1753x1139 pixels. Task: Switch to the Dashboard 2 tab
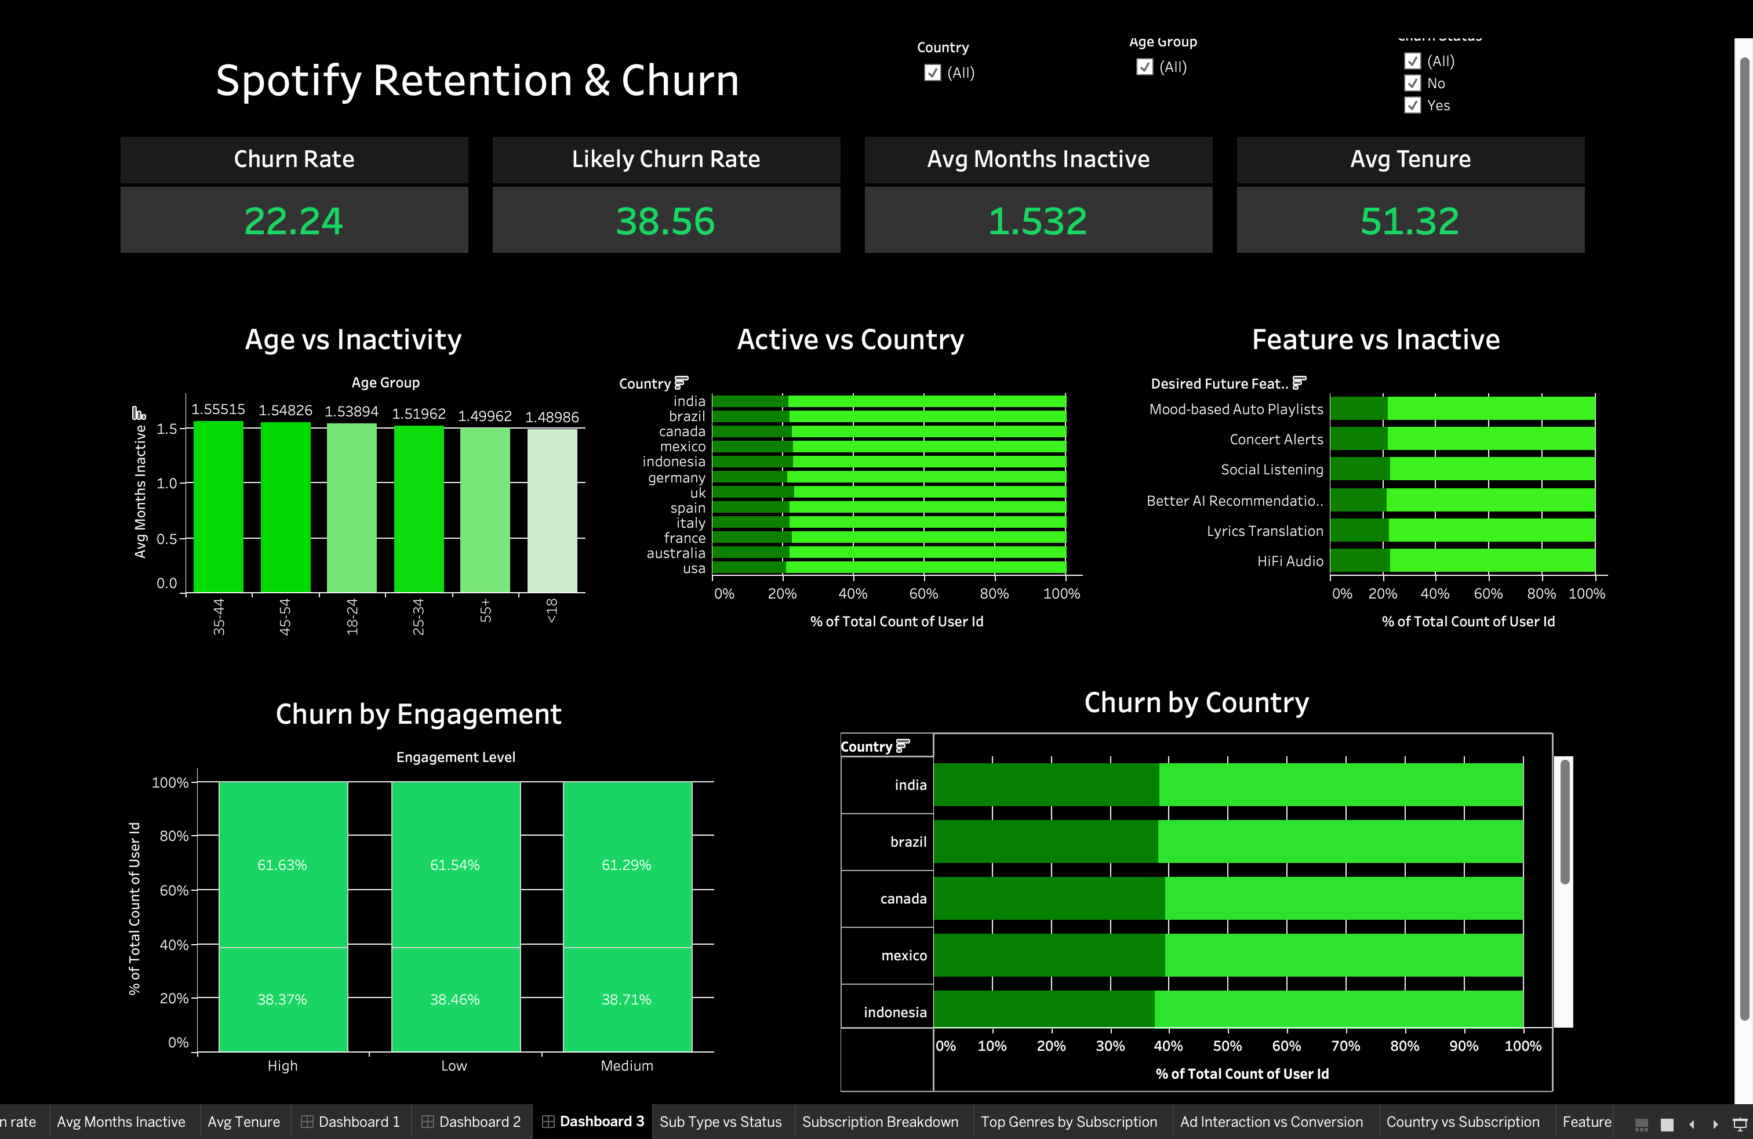[471, 1122]
